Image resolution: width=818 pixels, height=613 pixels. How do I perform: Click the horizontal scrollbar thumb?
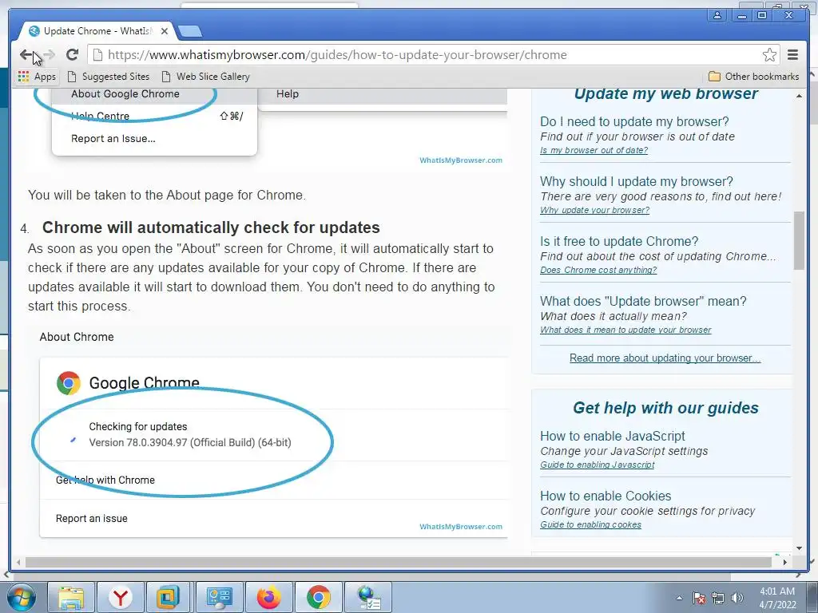click(x=398, y=563)
